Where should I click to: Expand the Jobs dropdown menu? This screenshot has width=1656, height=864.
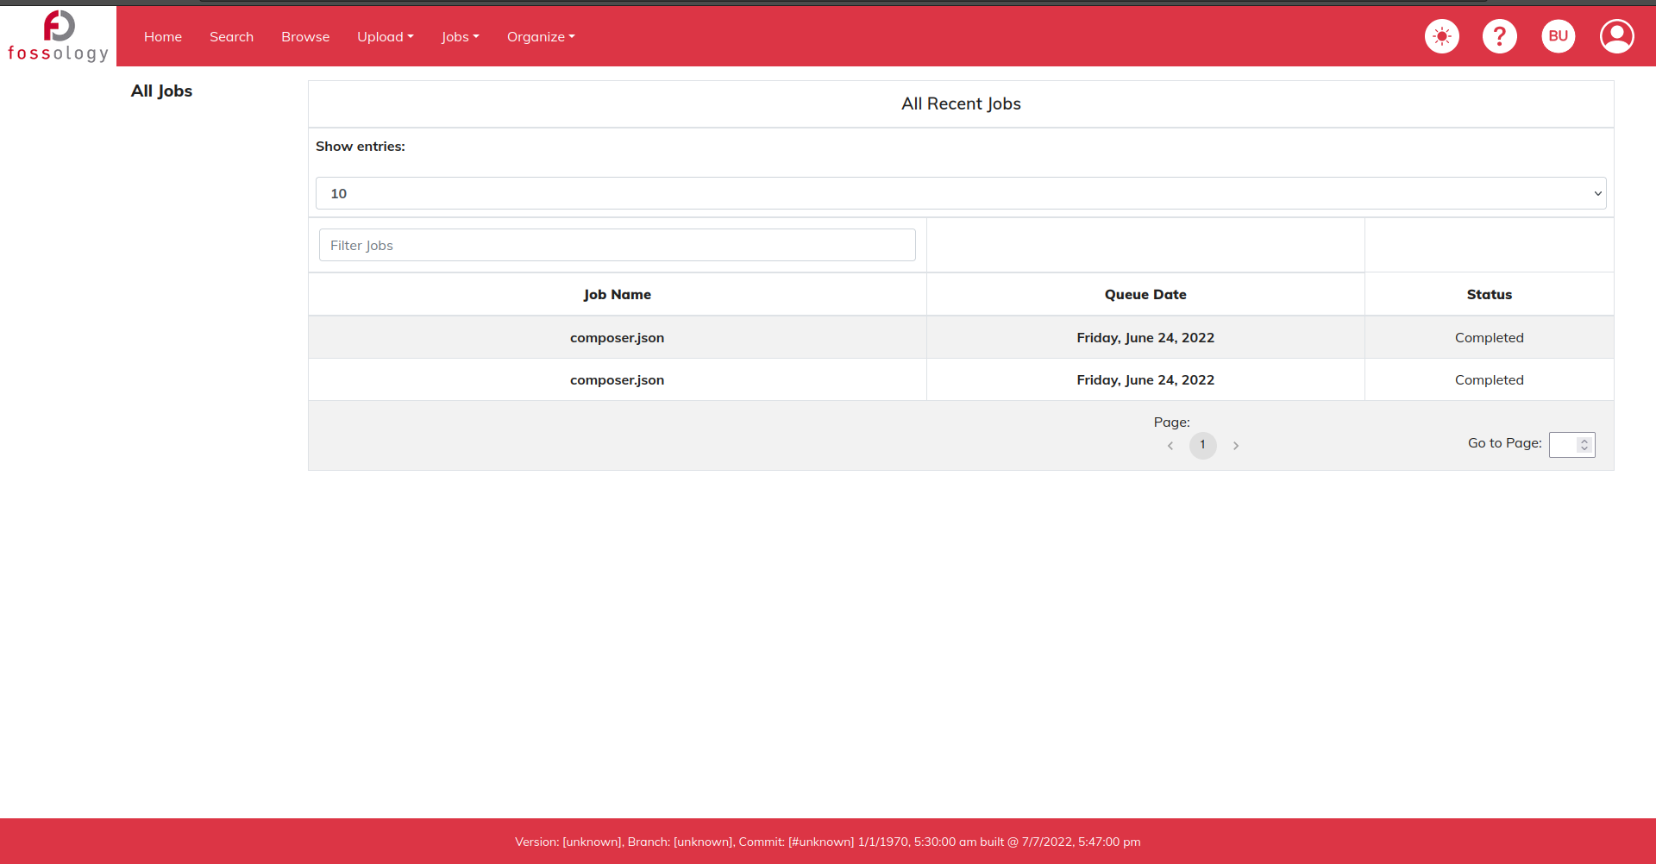461,37
